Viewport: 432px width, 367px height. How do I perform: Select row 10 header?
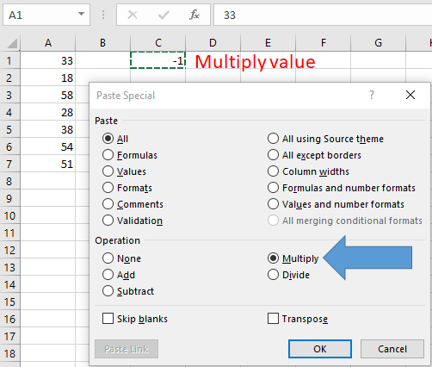9,215
